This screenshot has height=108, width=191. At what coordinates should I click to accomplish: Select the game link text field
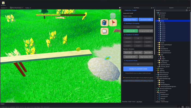pyautogui.click(x=138, y=81)
